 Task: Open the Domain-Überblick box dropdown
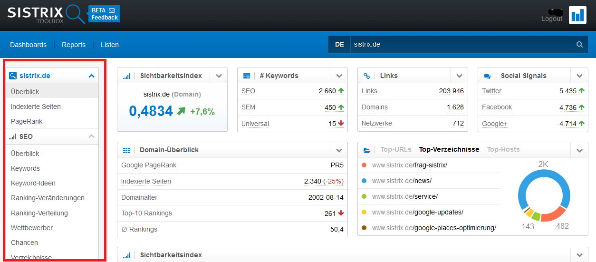339,150
